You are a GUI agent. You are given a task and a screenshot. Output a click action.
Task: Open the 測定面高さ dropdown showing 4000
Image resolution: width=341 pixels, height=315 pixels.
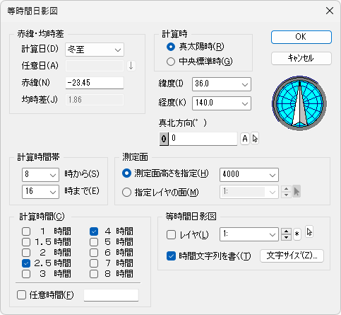(x=249, y=175)
